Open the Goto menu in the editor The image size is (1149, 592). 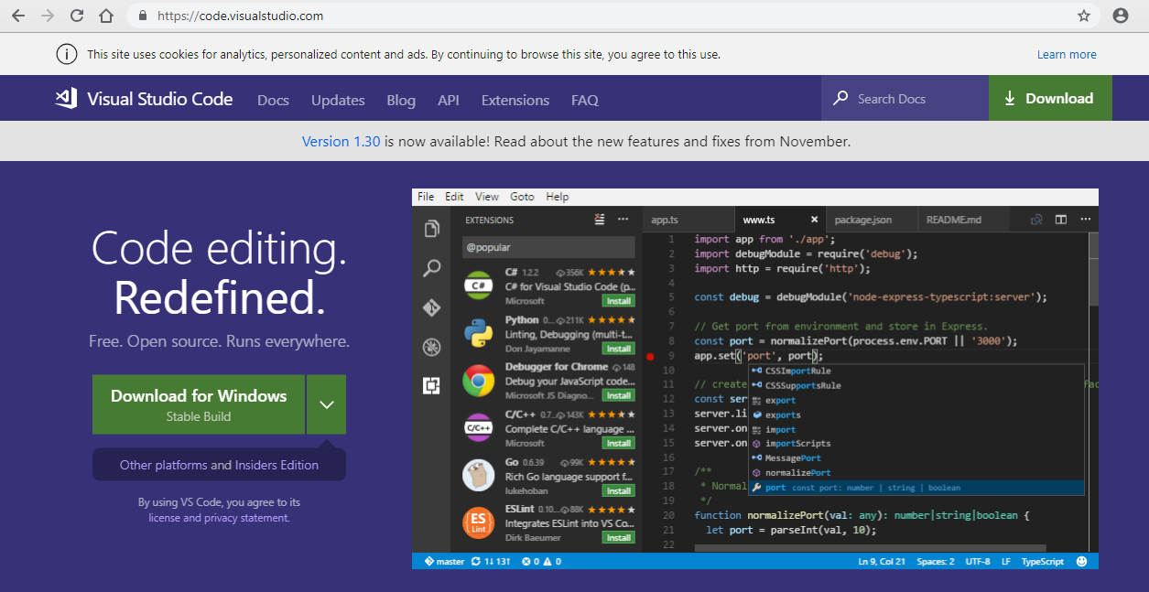[522, 197]
